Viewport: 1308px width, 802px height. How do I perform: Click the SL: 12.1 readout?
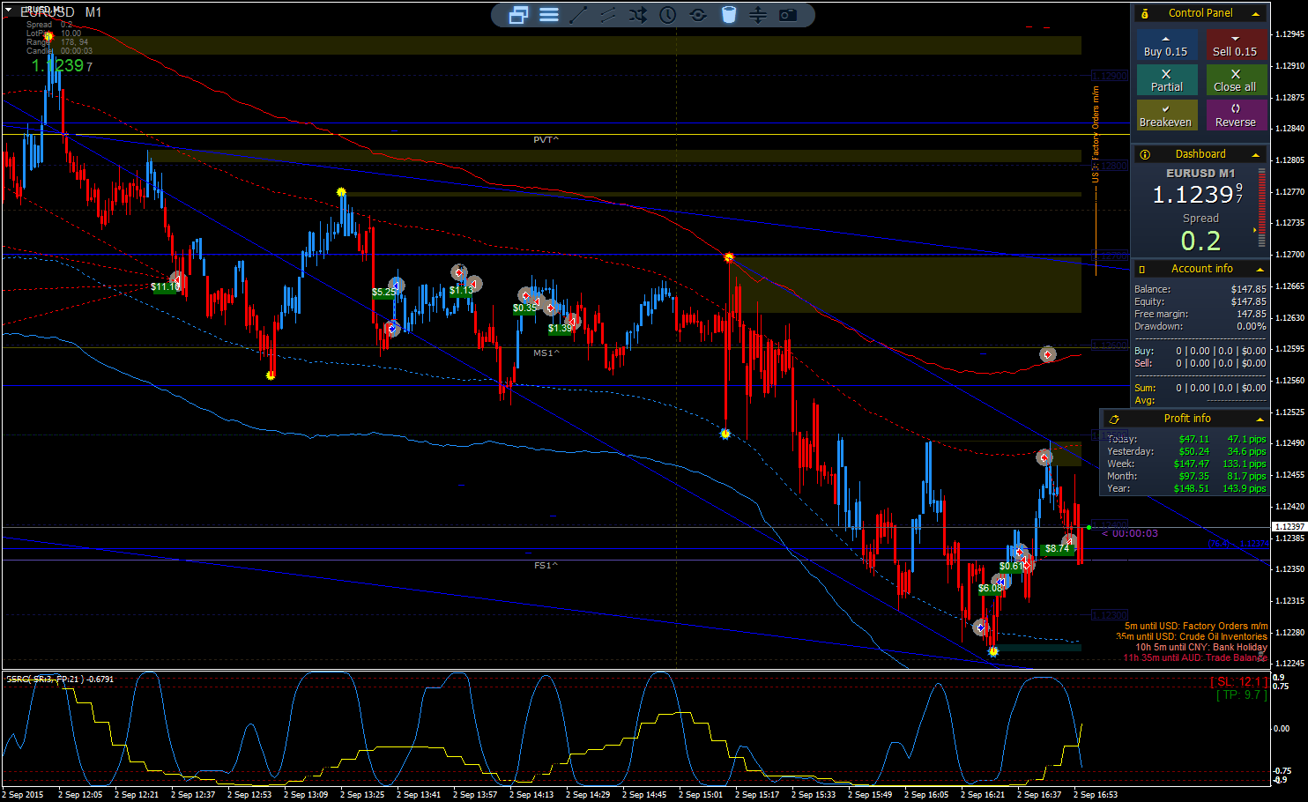[1238, 682]
